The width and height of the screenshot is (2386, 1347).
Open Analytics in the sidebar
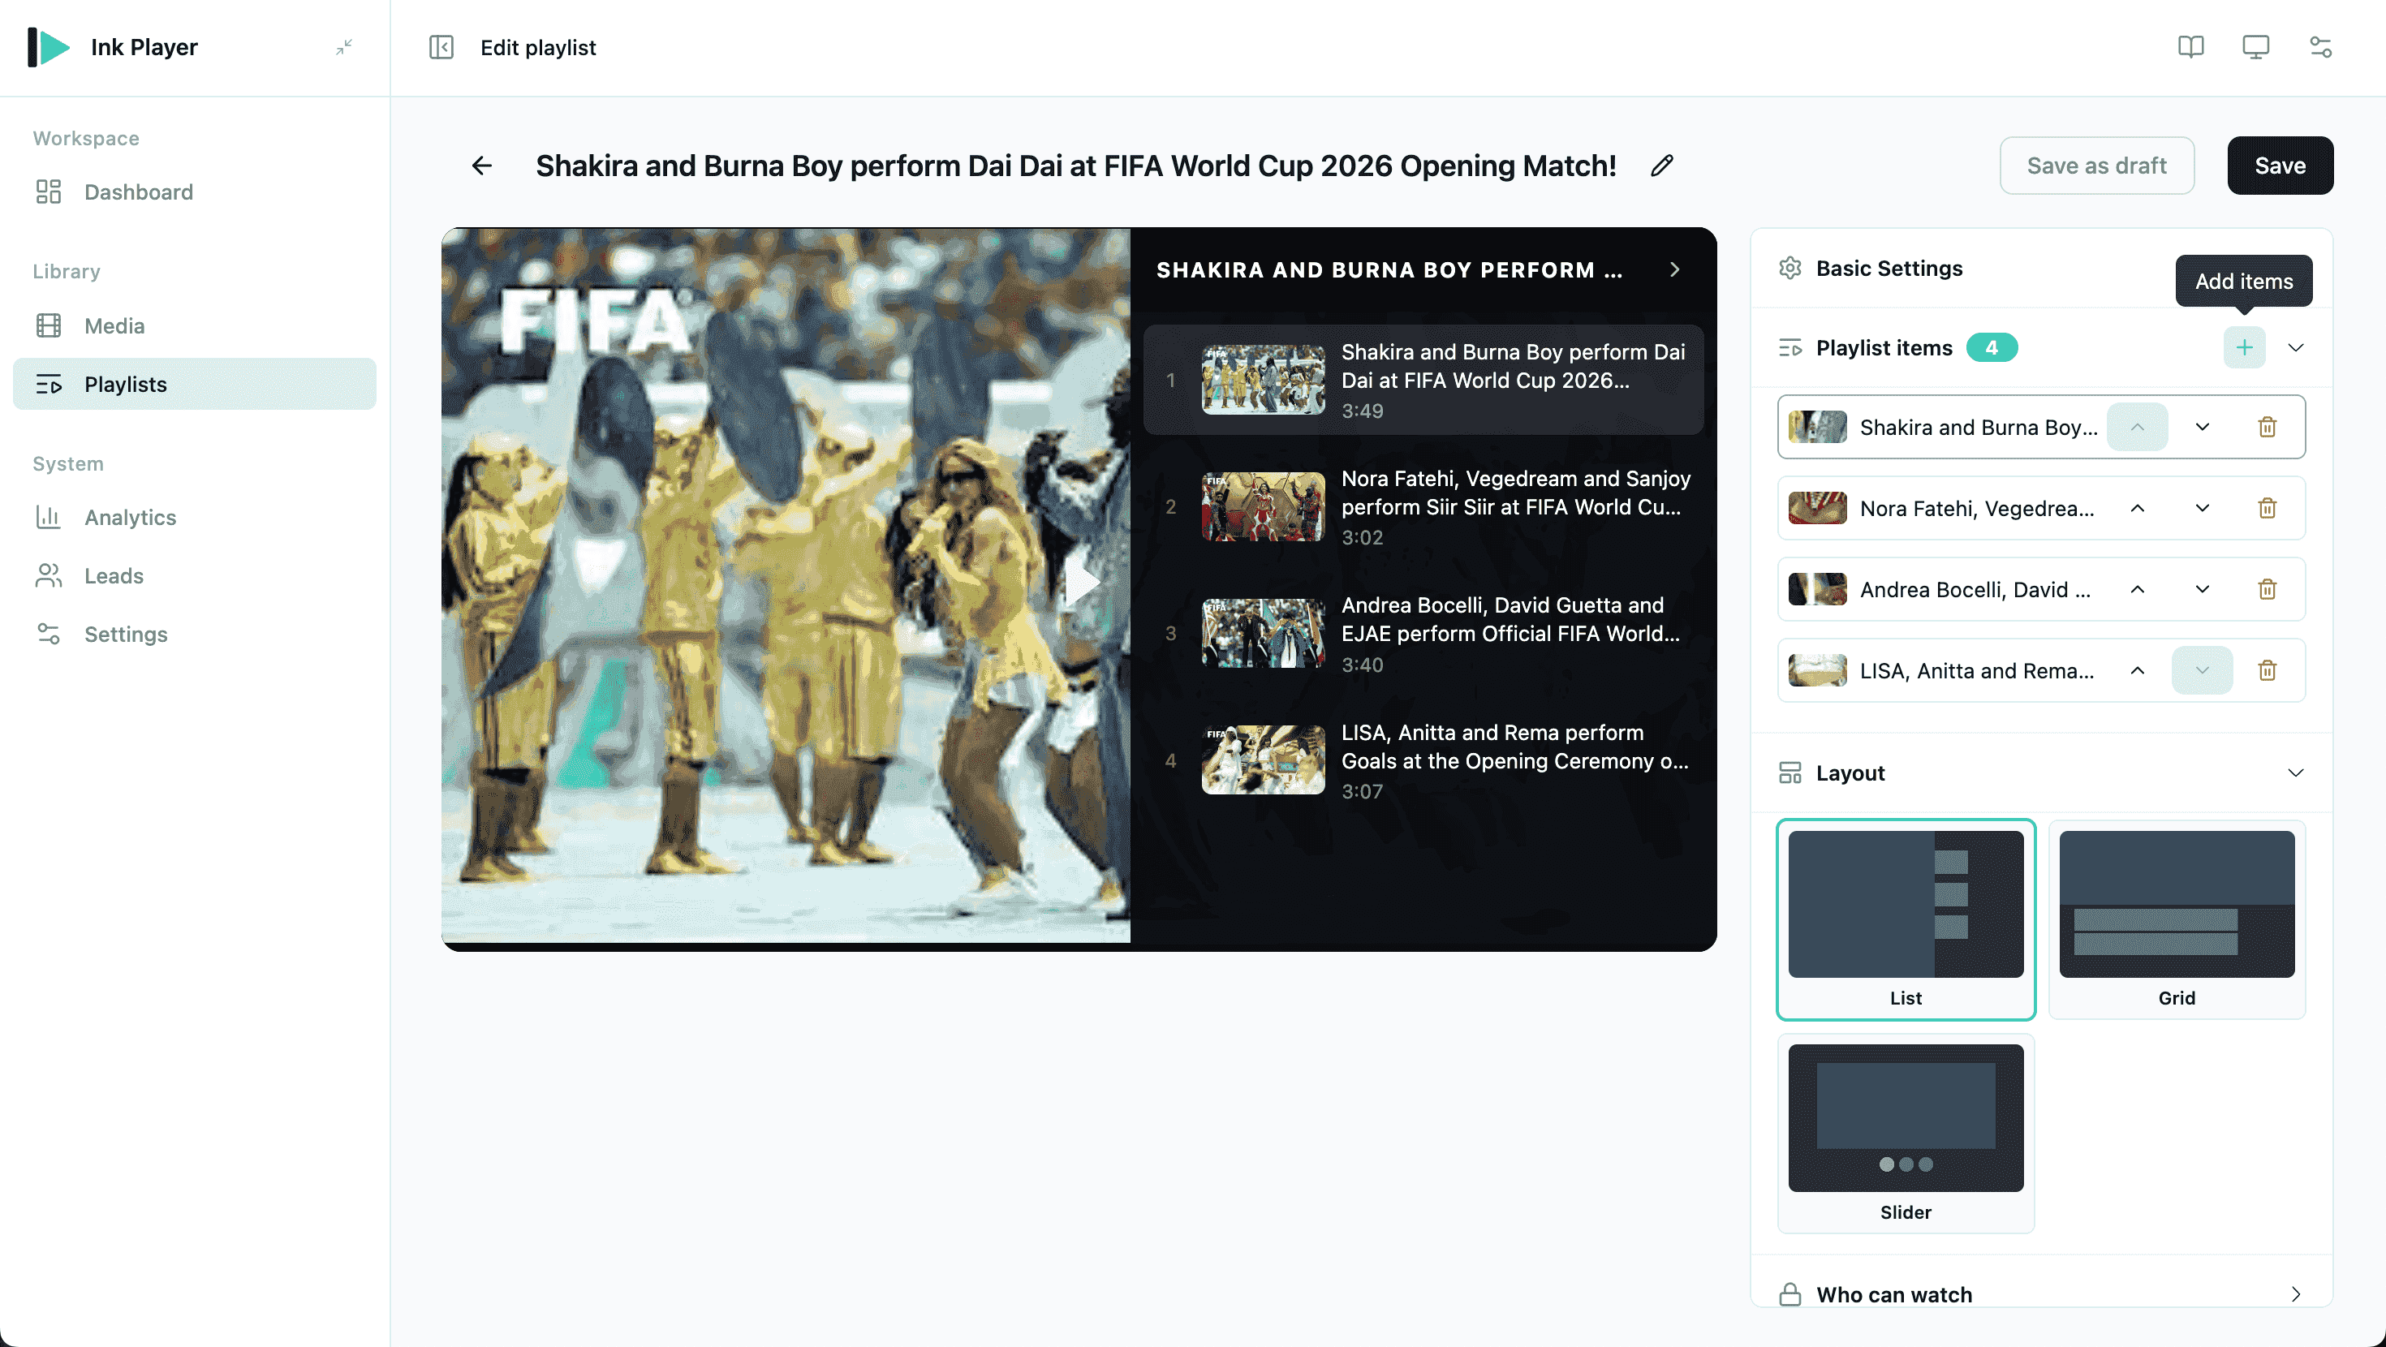tap(195, 517)
